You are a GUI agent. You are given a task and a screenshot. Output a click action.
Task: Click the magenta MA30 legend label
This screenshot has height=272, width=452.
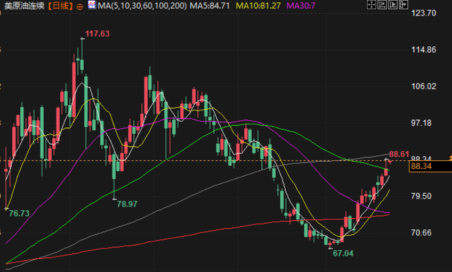301,5
